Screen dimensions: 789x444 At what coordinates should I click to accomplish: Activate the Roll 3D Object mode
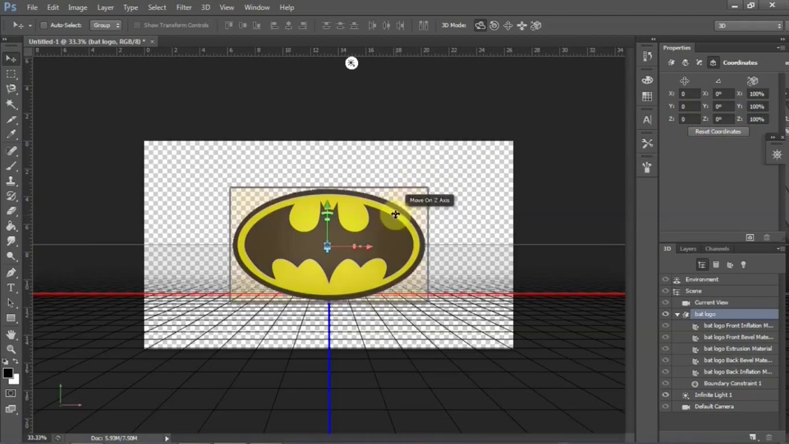point(494,25)
